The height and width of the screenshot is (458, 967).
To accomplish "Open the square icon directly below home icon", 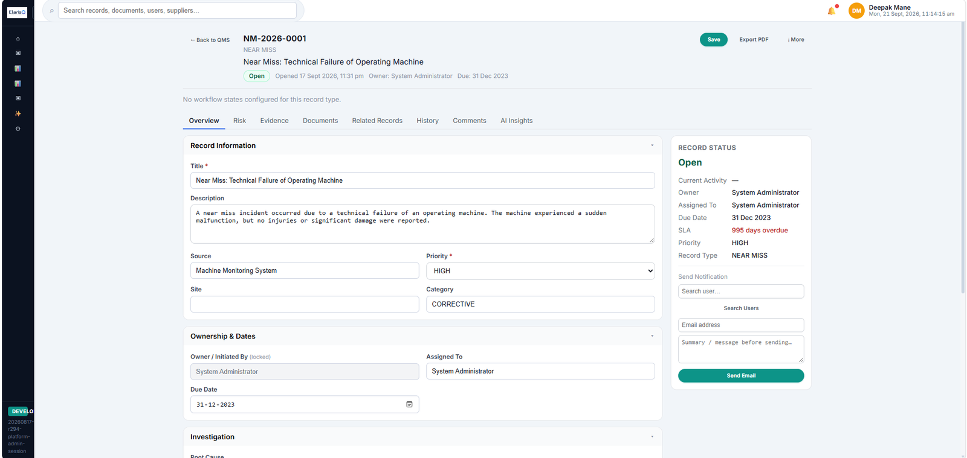I will pos(18,53).
